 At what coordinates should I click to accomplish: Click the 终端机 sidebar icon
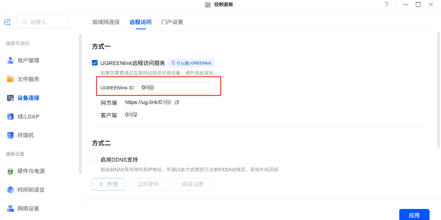(x=11, y=135)
